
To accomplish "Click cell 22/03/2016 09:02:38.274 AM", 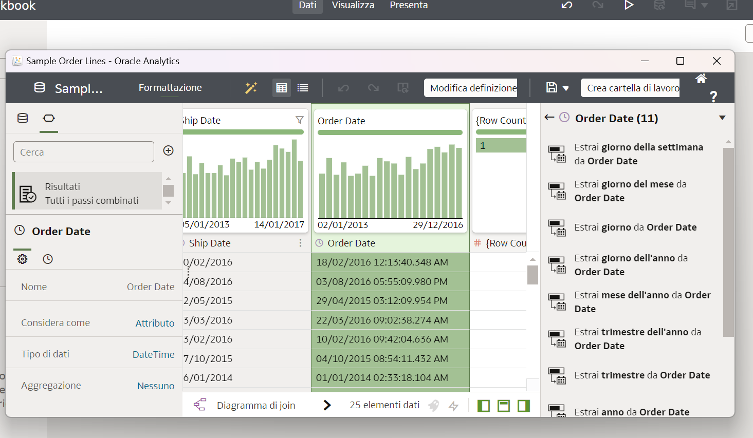I will 390,320.
